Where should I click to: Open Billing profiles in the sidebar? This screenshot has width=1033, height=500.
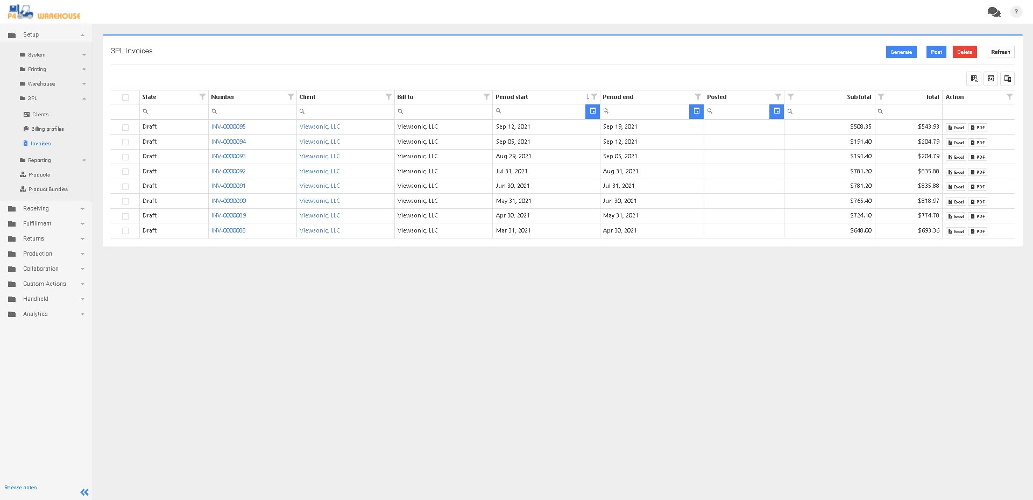coord(47,129)
